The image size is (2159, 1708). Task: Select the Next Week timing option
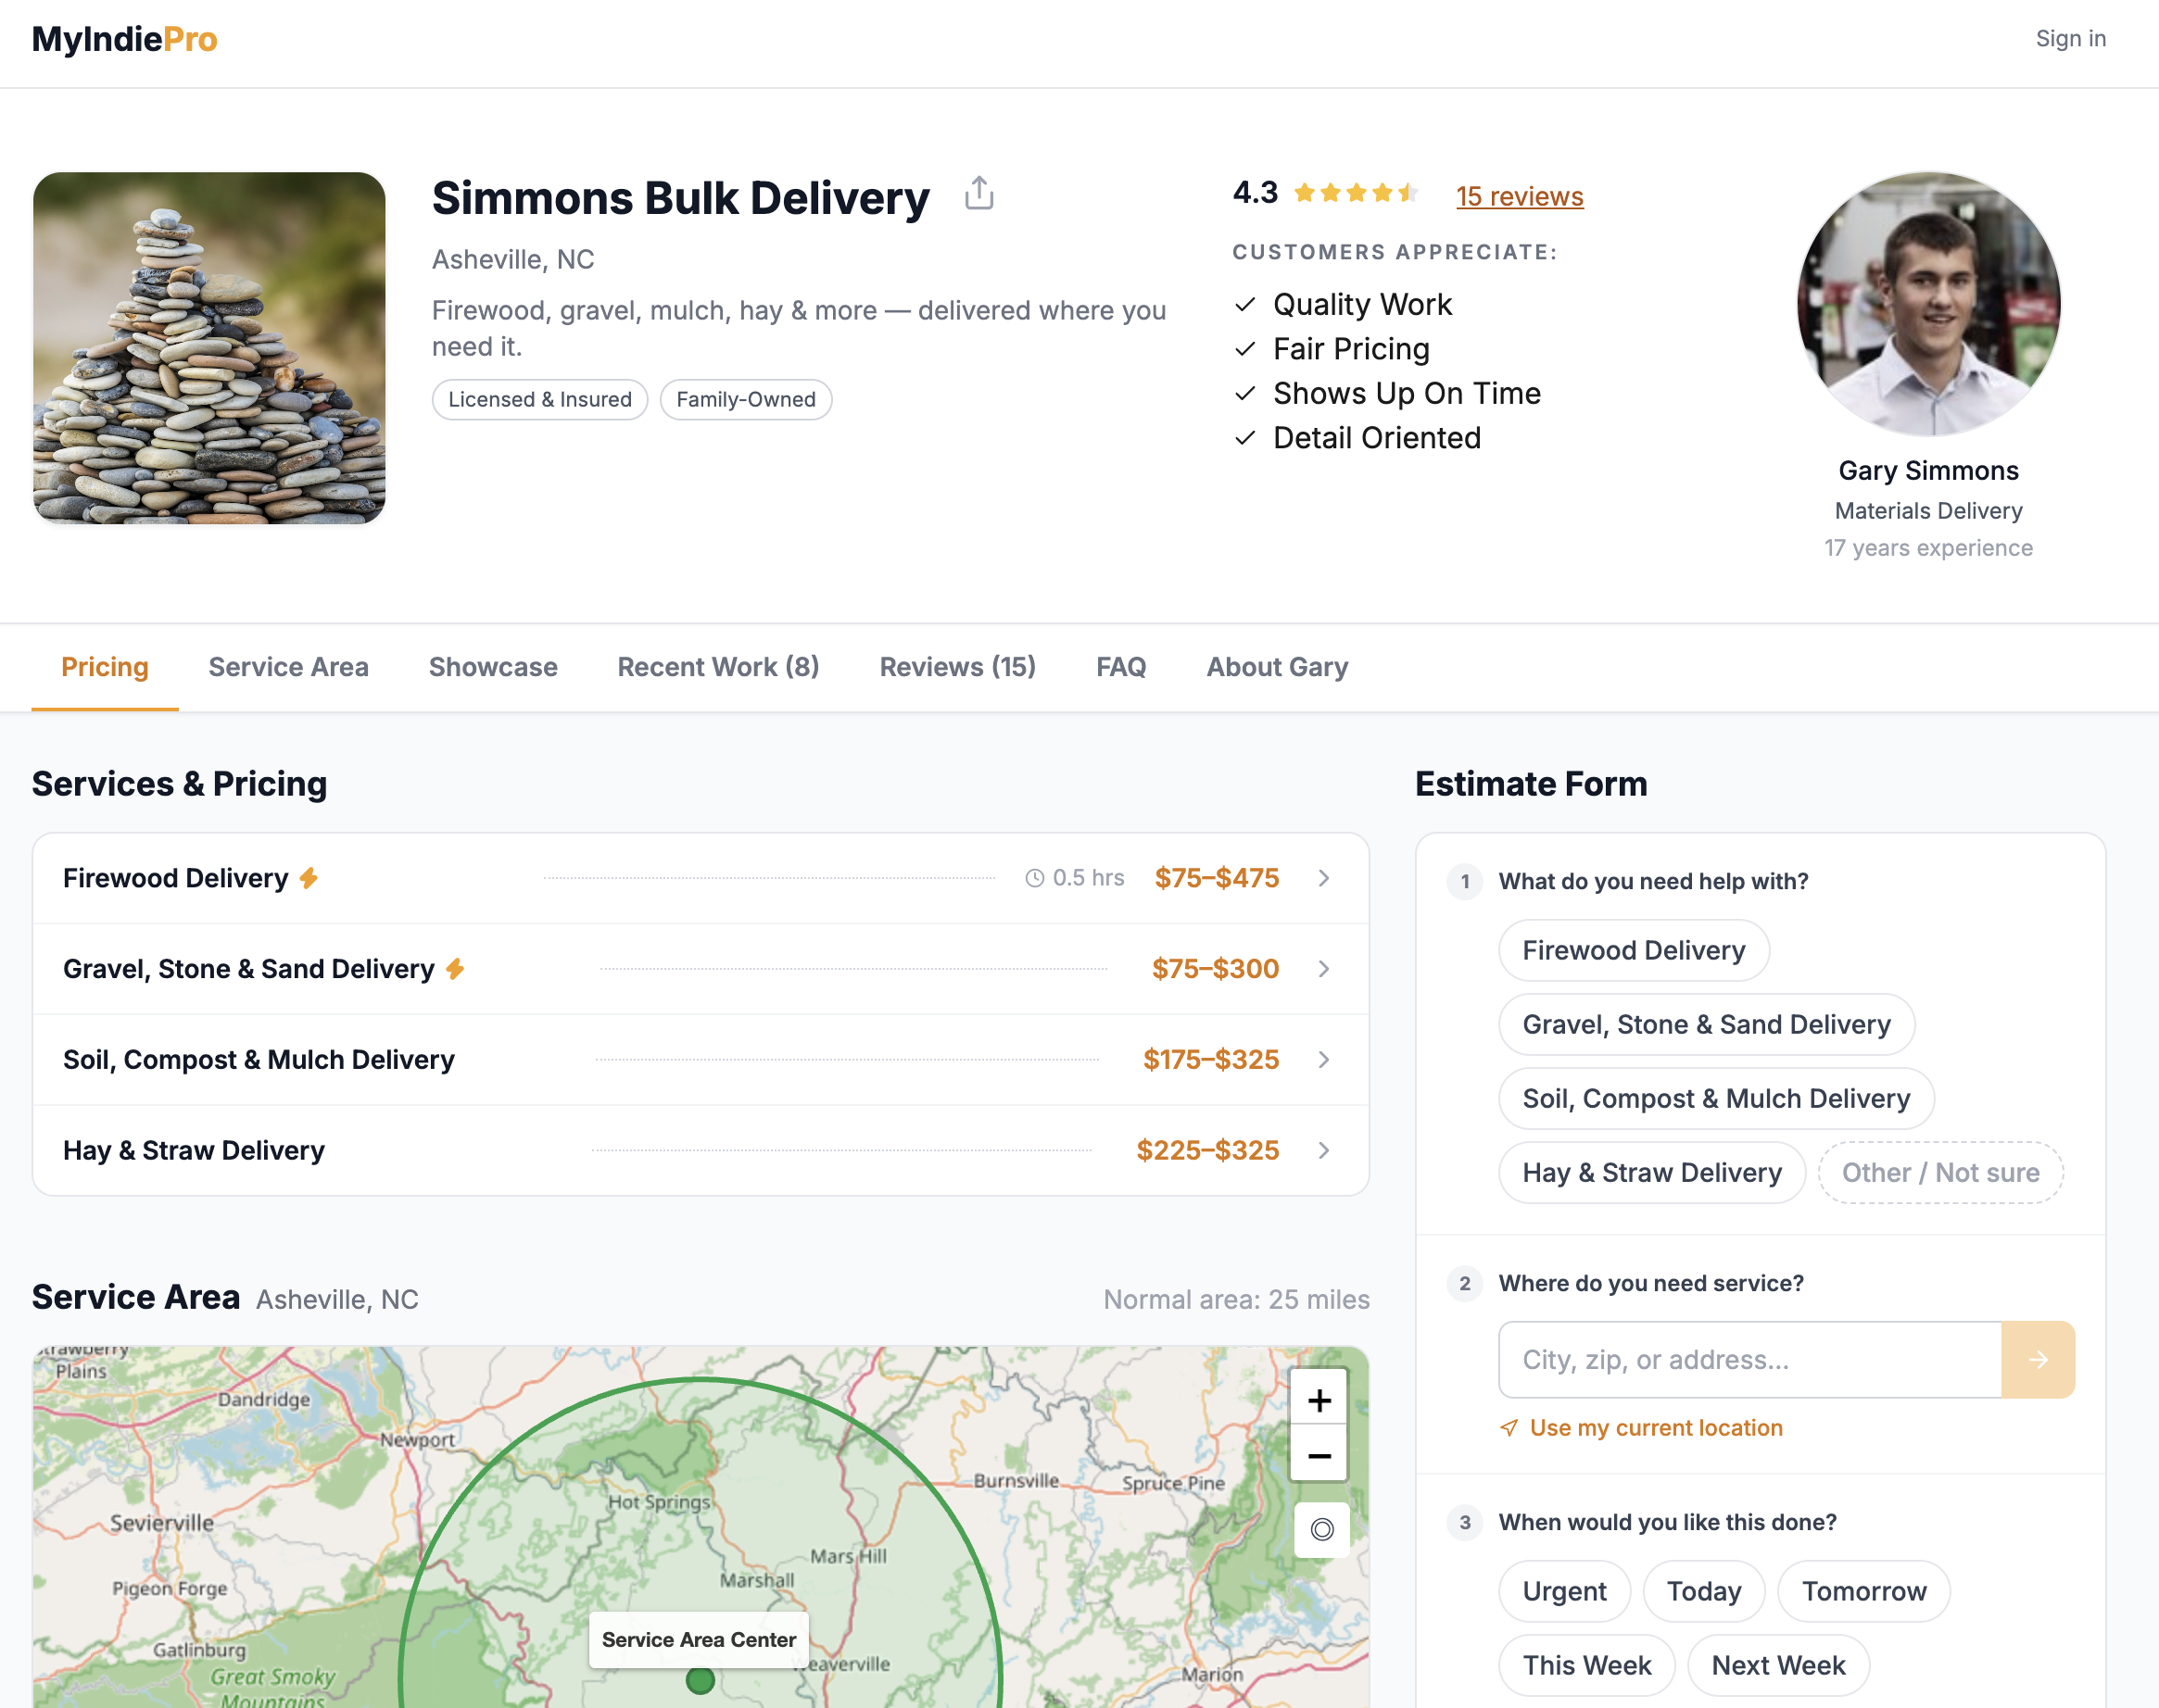(1778, 1665)
